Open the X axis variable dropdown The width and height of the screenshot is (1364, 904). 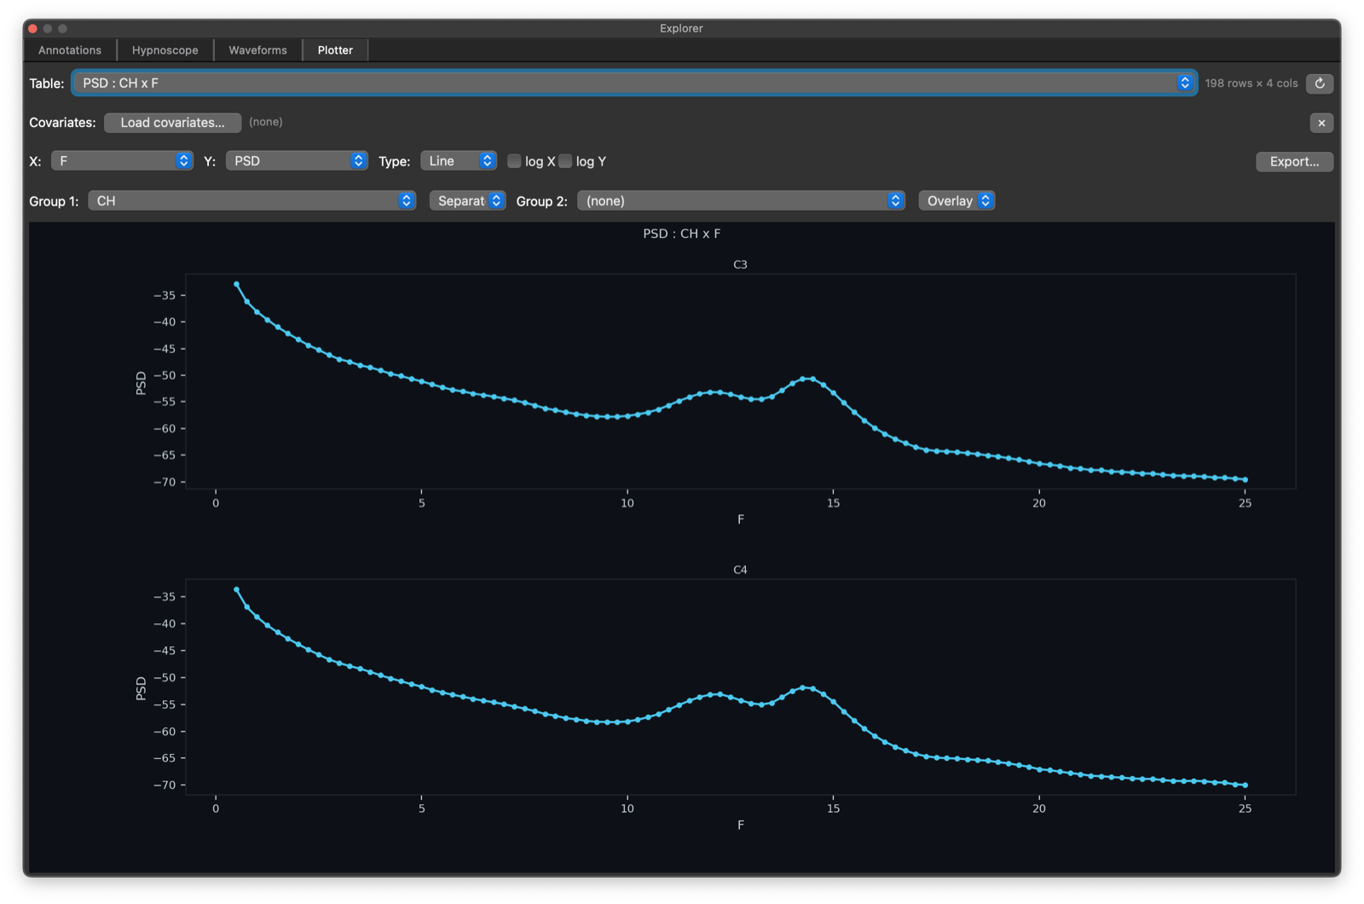[122, 161]
